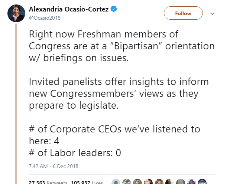
Task: Click the second liker avatar in the row
Action: point(127,182)
